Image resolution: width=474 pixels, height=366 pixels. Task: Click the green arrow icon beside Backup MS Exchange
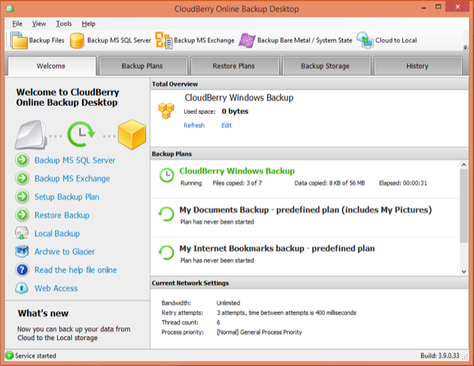(22, 178)
